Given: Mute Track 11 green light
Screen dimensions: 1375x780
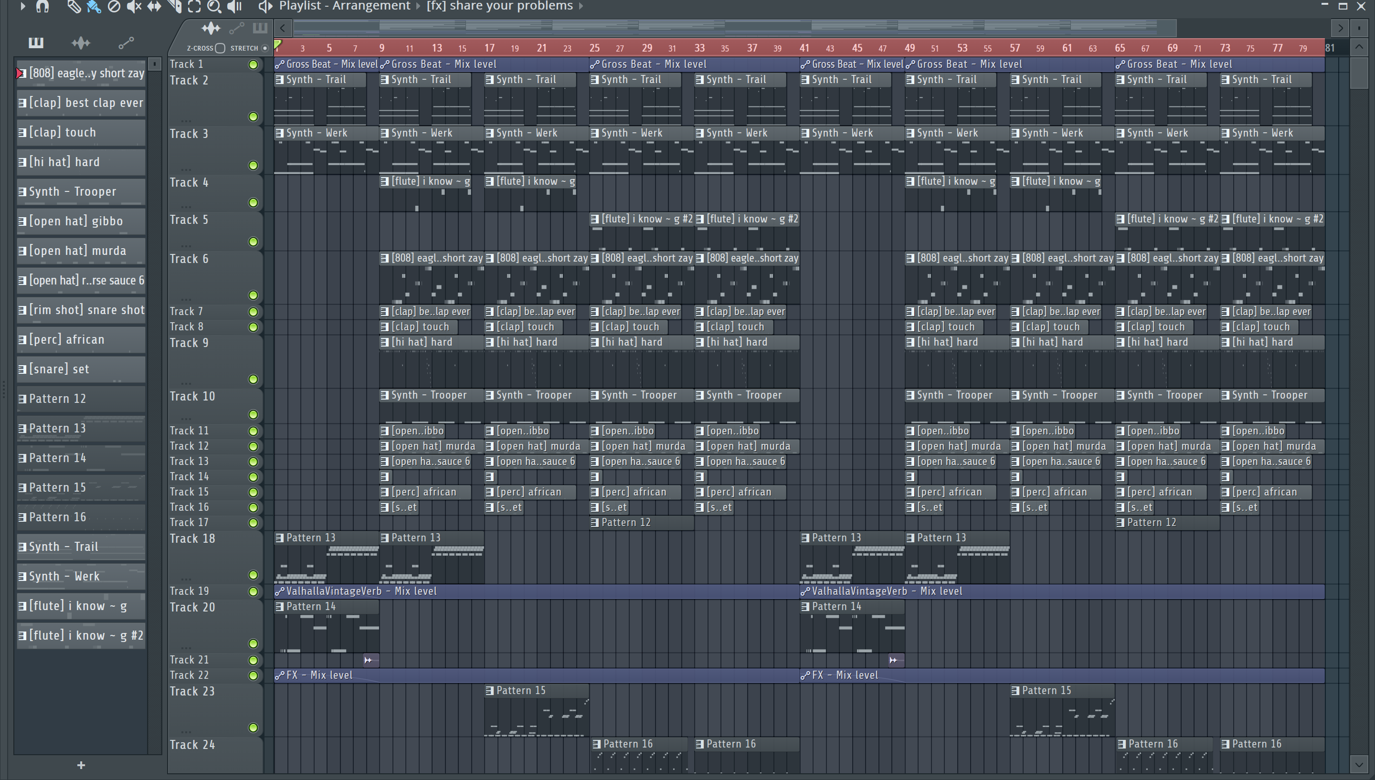Looking at the screenshot, I should (x=253, y=431).
